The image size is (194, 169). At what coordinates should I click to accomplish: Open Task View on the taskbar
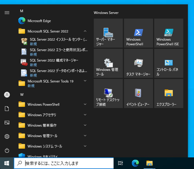(x=120, y=163)
